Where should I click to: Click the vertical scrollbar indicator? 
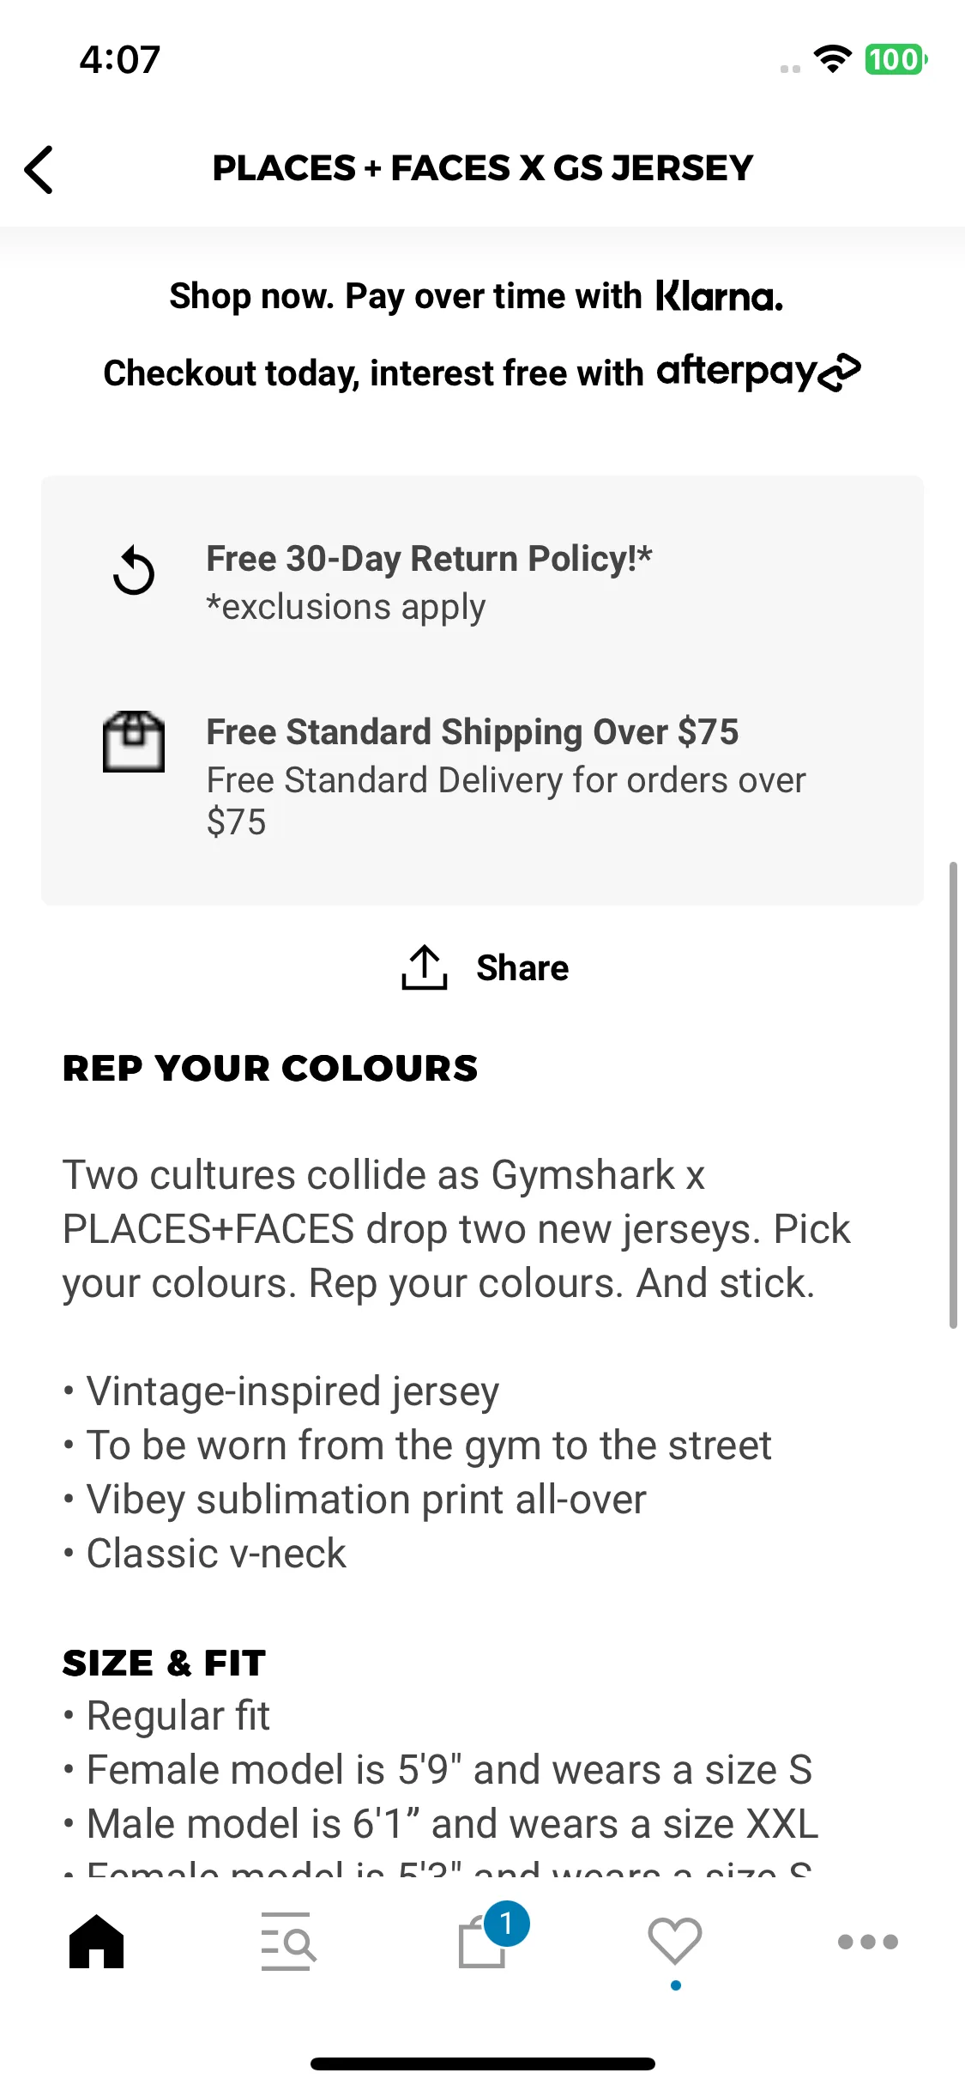953,1095
